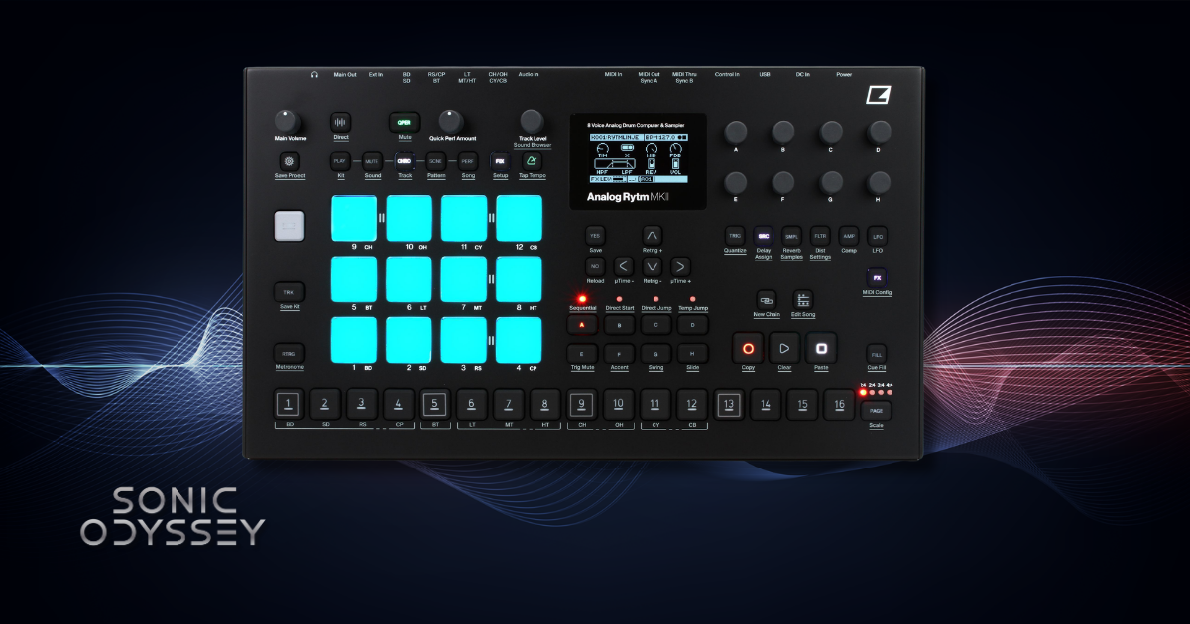1190x624 pixels.
Task: Open Dist Settings via the FLTR button
Action: (820, 236)
